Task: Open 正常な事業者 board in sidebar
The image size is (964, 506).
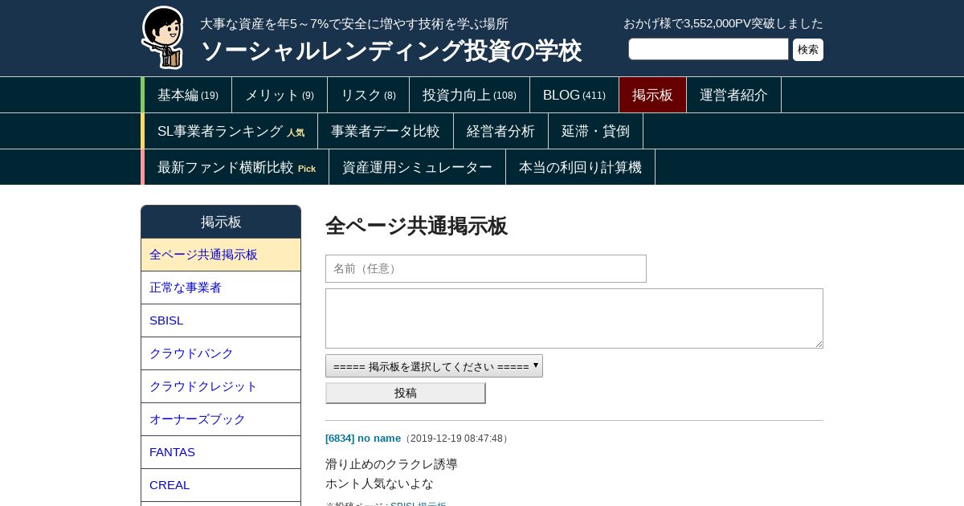Action: coord(221,288)
